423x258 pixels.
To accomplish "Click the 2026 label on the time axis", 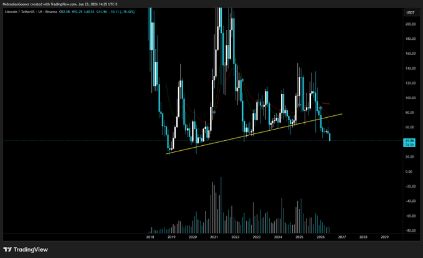I will (320, 237).
